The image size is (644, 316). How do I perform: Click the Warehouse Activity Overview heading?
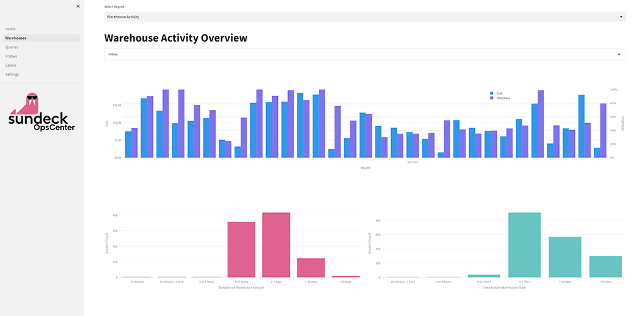(176, 38)
